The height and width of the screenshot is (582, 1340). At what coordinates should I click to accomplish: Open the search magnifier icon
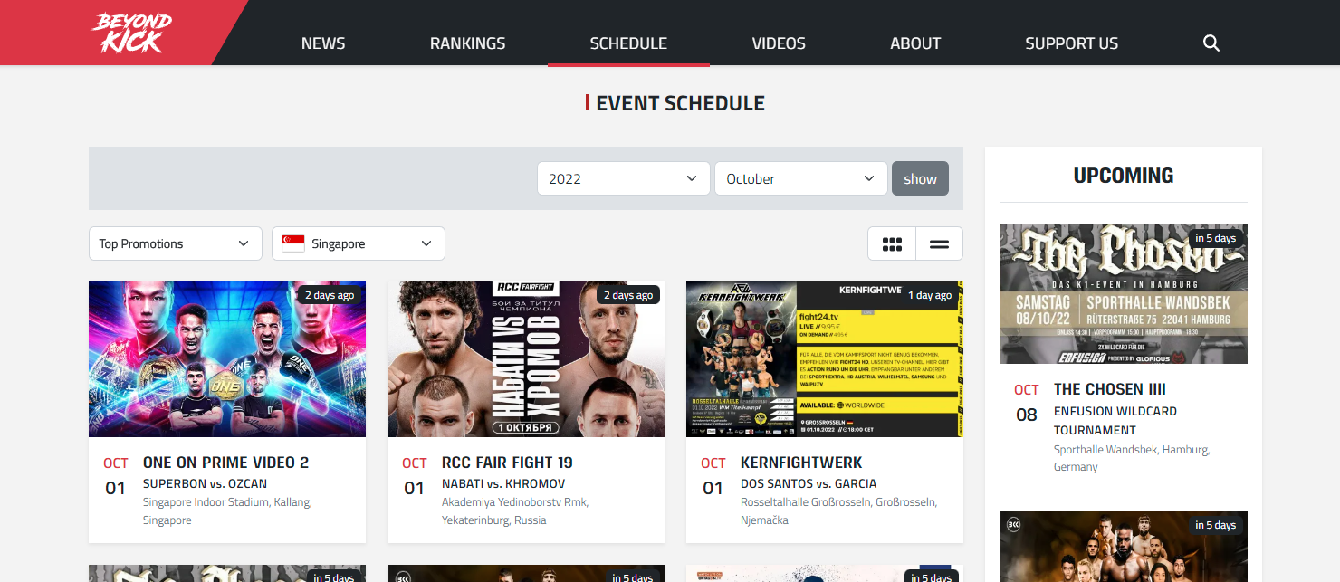tap(1211, 43)
